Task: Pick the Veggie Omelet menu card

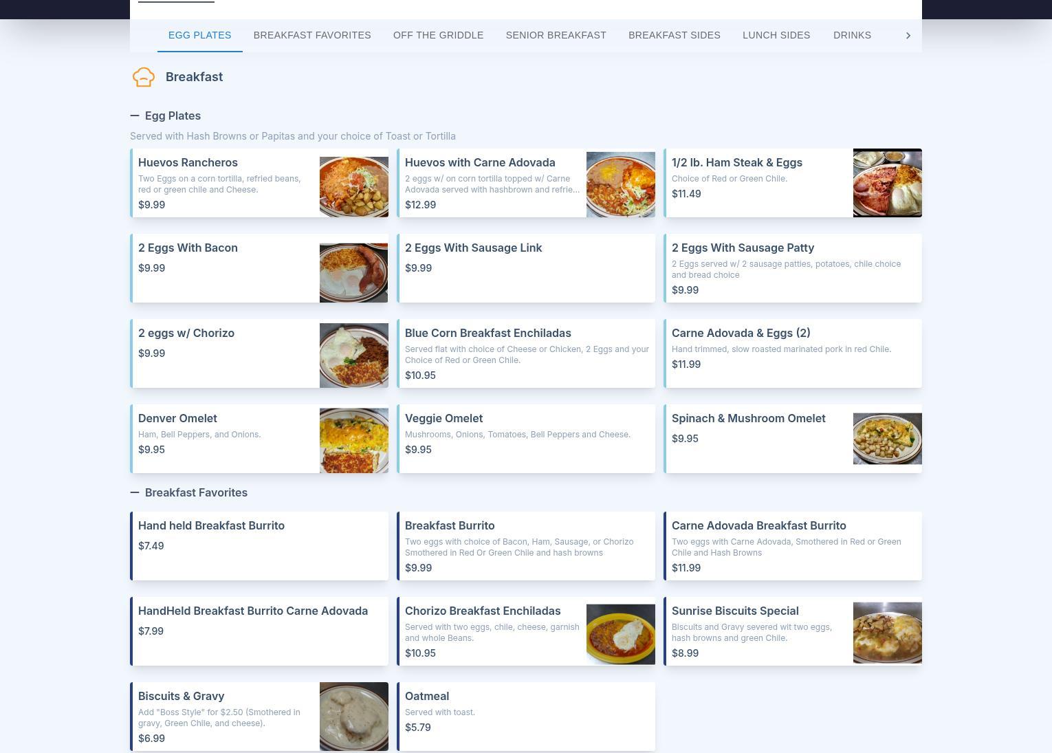Action: 526,439
